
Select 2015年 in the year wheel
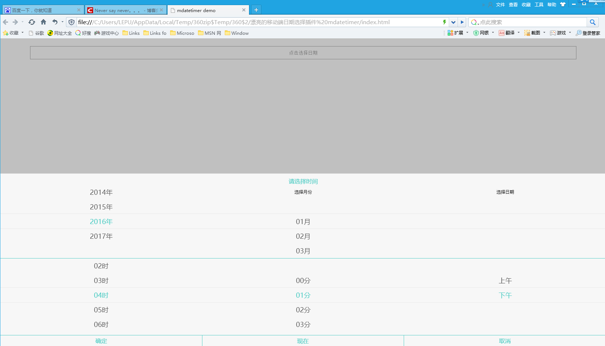101,207
